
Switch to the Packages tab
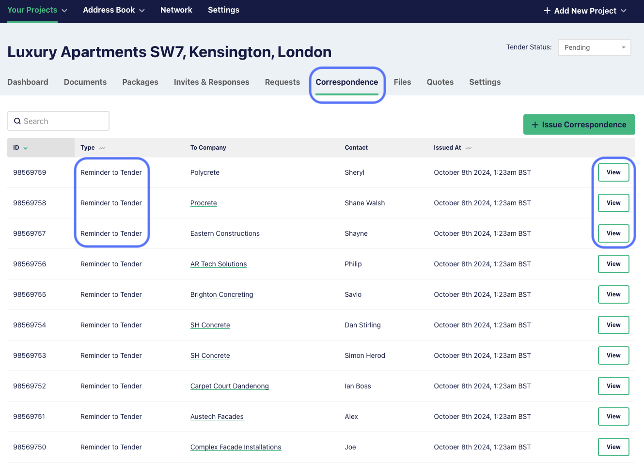point(140,82)
